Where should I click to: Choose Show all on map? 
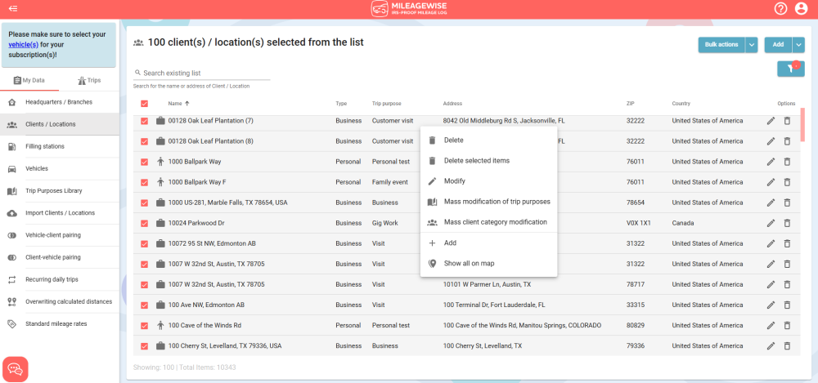[x=488, y=263]
